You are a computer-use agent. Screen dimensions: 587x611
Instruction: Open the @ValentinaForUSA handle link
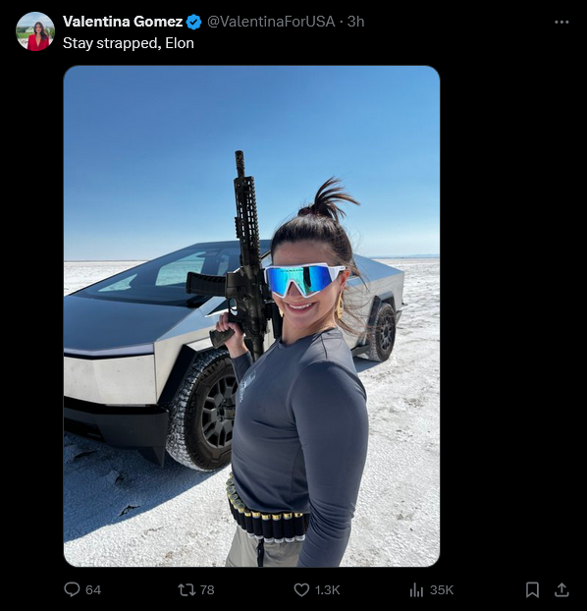[271, 22]
